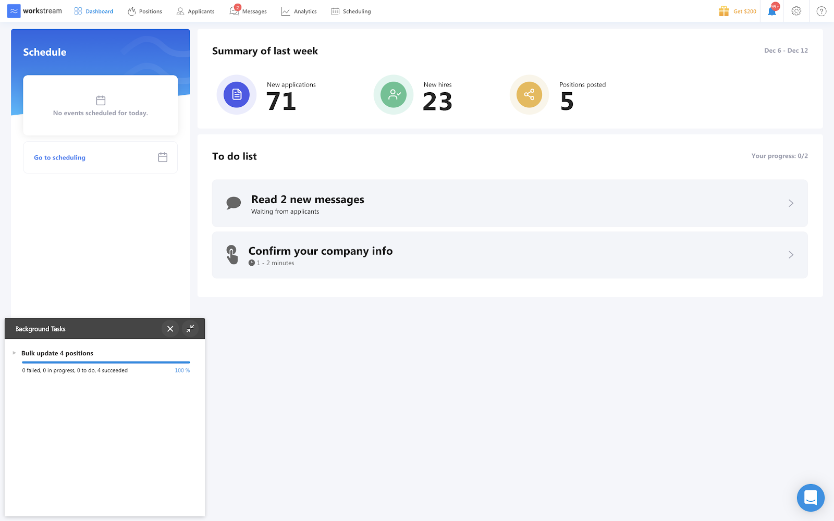Switch to the Analytics tab
The image size is (834, 521).
point(299,11)
